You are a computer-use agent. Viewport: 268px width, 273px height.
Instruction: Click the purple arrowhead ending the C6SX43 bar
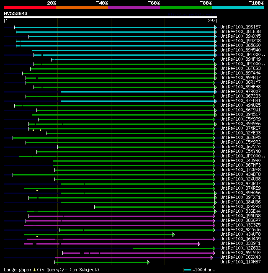tap(212, 258)
